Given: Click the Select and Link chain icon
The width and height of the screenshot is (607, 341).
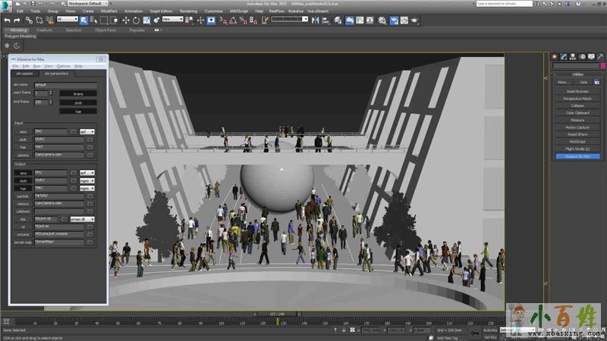Looking at the screenshot, I should (x=29, y=20).
